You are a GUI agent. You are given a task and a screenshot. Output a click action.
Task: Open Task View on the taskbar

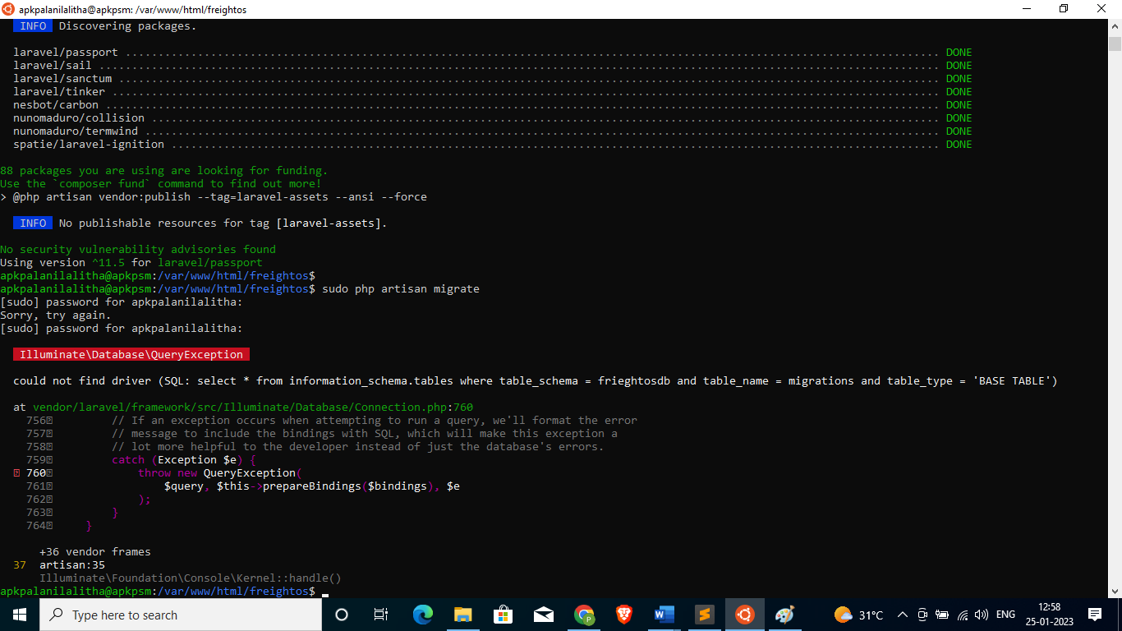pyautogui.click(x=381, y=615)
